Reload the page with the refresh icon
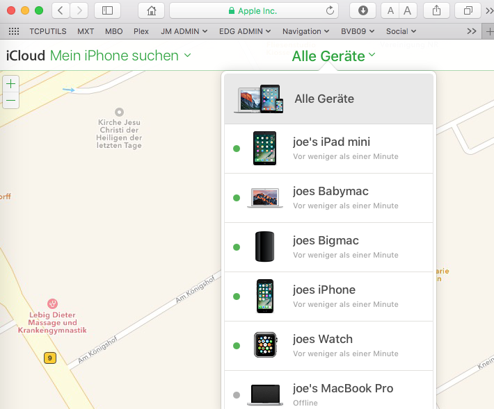The height and width of the screenshot is (409, 494). 330,10
